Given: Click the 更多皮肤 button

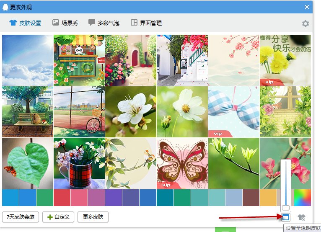Looking at the screenshot, I should [93, 217].
